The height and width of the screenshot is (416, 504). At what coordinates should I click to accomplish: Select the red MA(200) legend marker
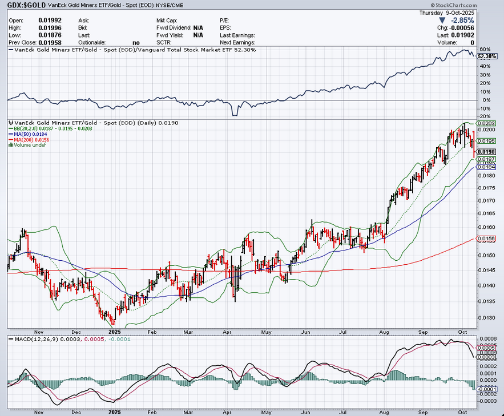(x=10, y=140)
